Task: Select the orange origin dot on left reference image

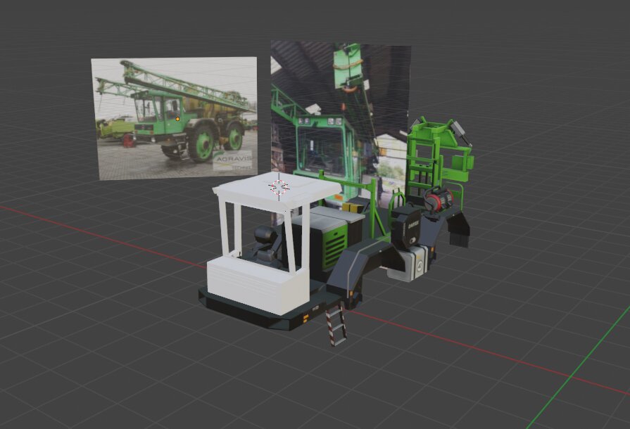Action: (177, 119)
